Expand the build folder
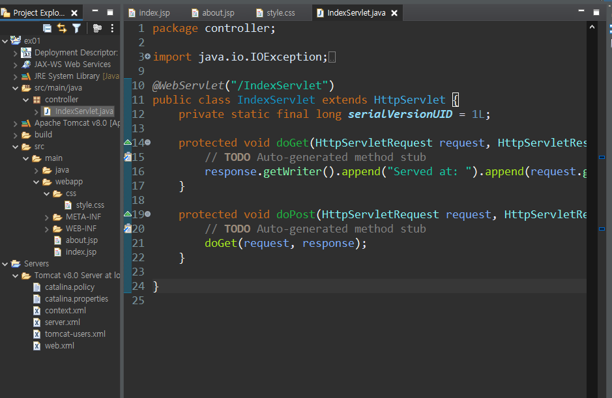The image size is (612, 398). (x=15, y=135)
